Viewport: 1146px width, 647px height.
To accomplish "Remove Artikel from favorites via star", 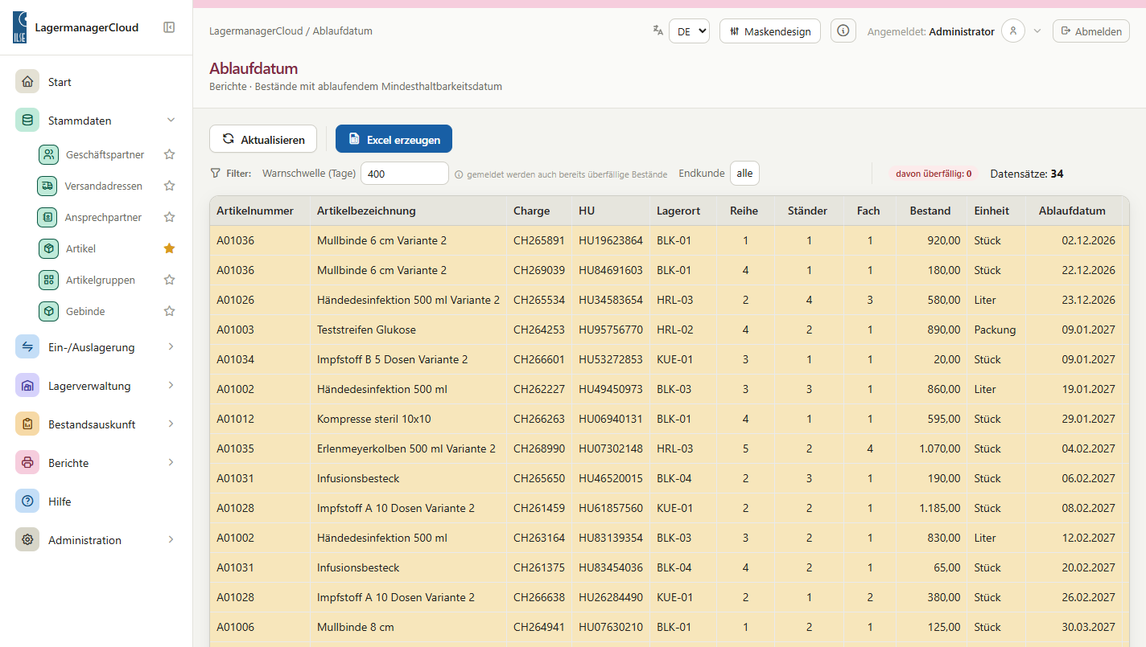I will click(x=169, y=248).
